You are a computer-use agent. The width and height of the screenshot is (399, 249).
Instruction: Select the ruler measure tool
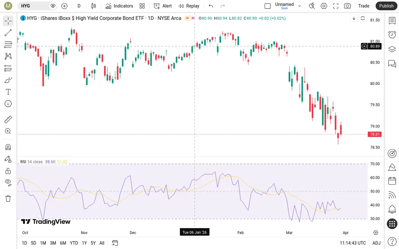pyautogui.click(x=8, y=120)
